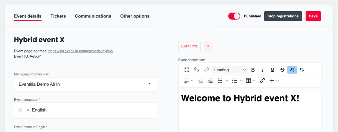Click the fullscreen editor icon
Viewport: 338px width, 132px height.
(187, 70)
